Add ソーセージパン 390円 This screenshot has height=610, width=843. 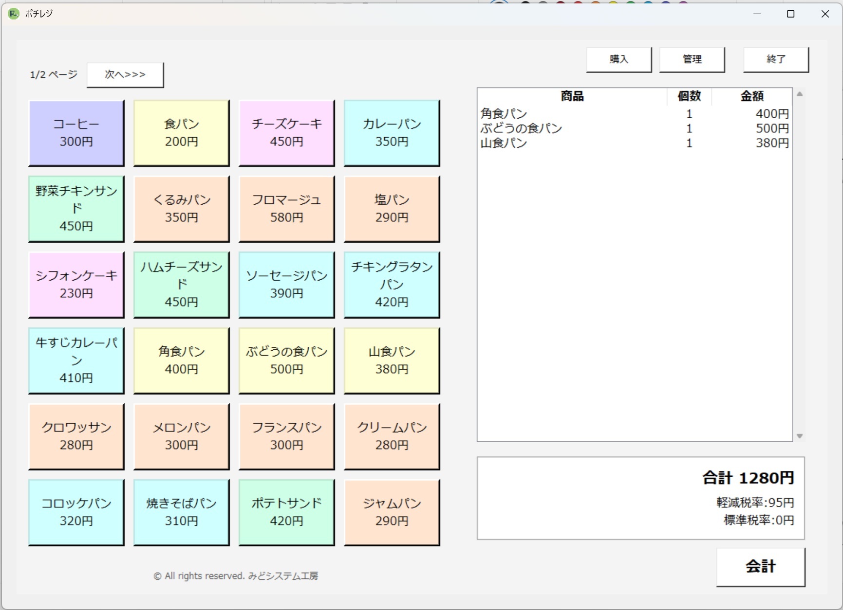click(286, 285)
